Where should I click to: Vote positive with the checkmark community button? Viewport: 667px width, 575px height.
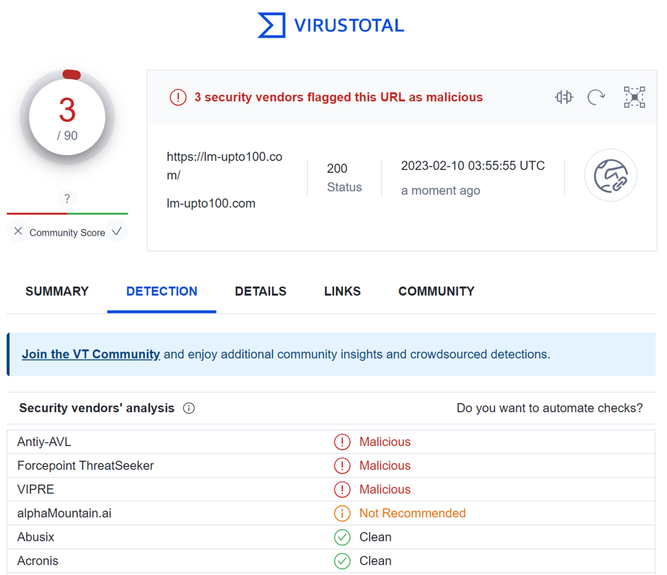click(117, 231)
